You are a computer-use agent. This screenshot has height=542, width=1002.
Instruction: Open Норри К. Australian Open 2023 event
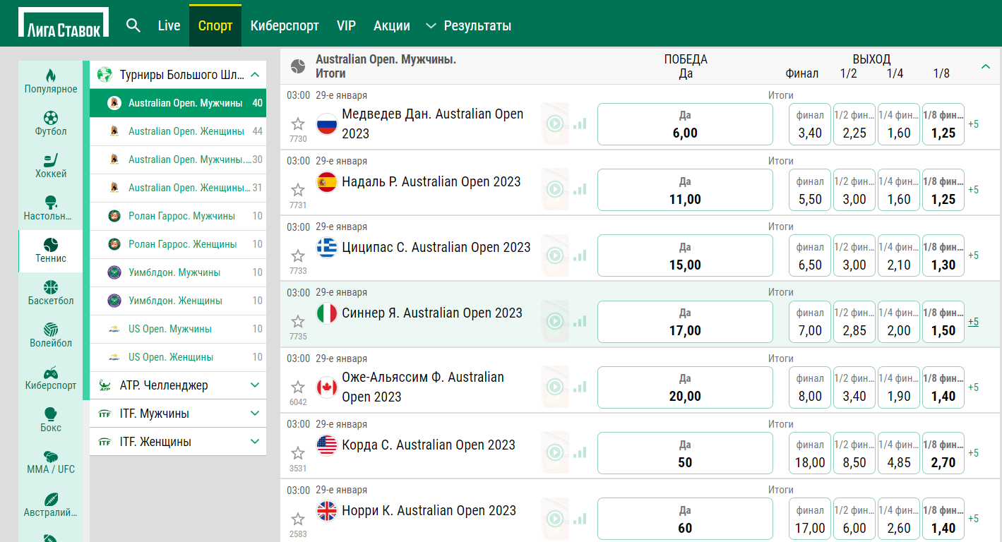click(x=429, y=510)
